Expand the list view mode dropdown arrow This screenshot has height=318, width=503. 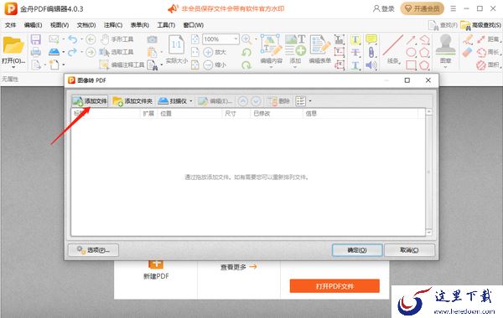coord(310,101)
